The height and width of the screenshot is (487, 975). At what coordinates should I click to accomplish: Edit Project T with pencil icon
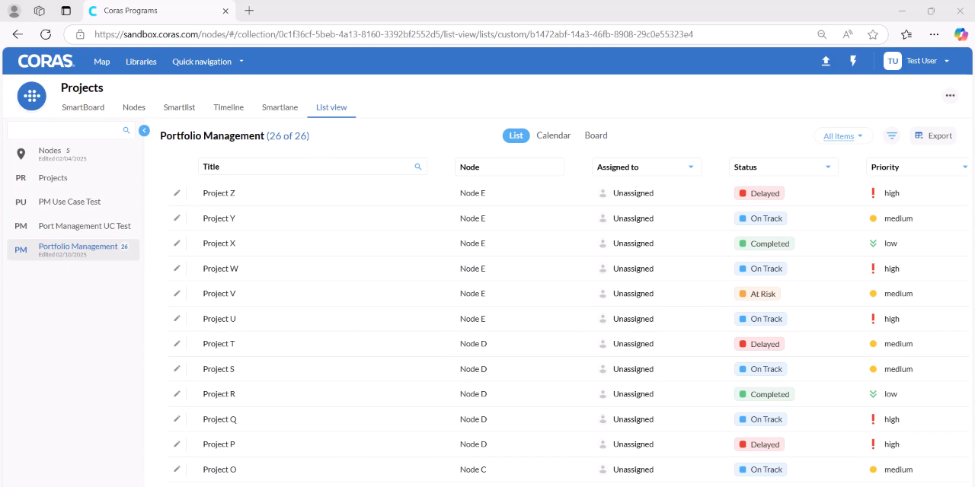(x=177, y=343)
